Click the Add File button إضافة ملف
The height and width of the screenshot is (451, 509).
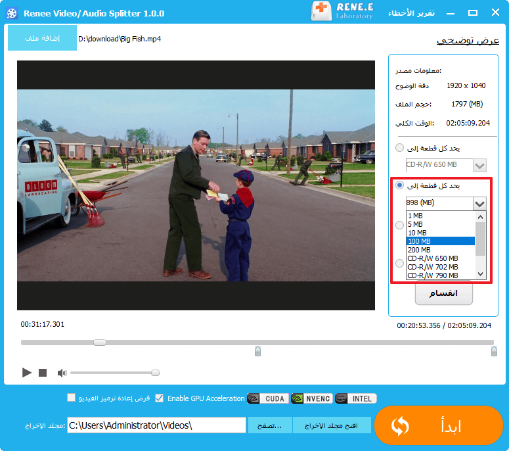coord(42,38)
